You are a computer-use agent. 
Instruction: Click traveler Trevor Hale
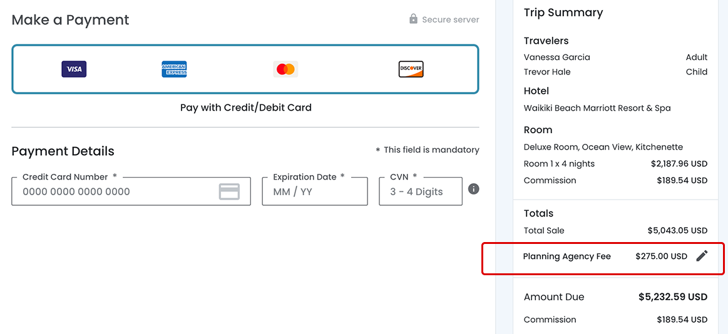(547, 72)
